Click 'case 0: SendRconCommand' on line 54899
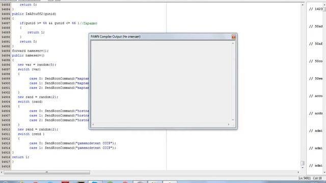This screenshot has width=326, height=183. 59,79
